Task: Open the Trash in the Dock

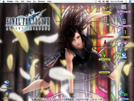Action: (x=101, y=99)
